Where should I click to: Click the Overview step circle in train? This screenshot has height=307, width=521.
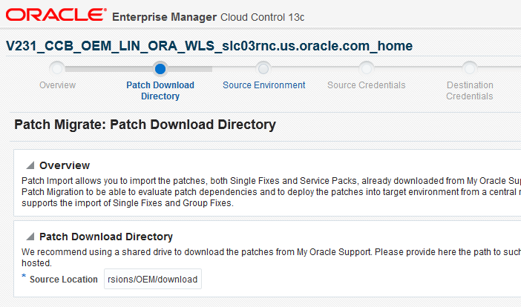tap(57, 69)
